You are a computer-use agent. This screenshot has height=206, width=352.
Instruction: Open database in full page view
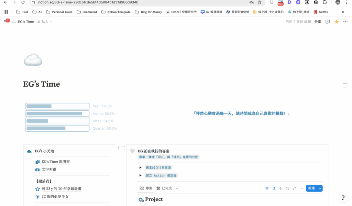click(x=294, y=188)
